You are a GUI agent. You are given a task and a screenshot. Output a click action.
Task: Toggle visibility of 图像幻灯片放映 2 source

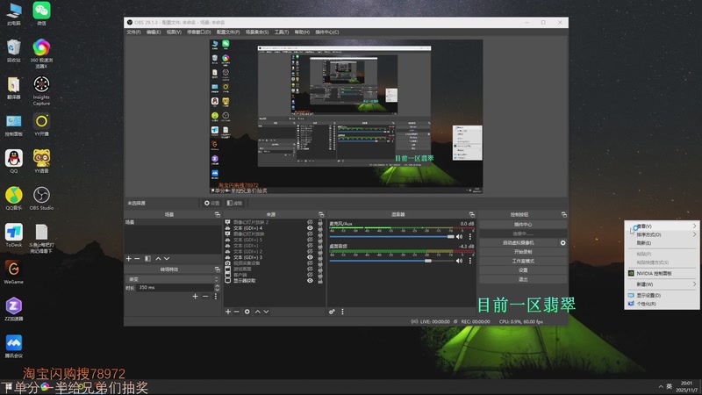point(310,222)
